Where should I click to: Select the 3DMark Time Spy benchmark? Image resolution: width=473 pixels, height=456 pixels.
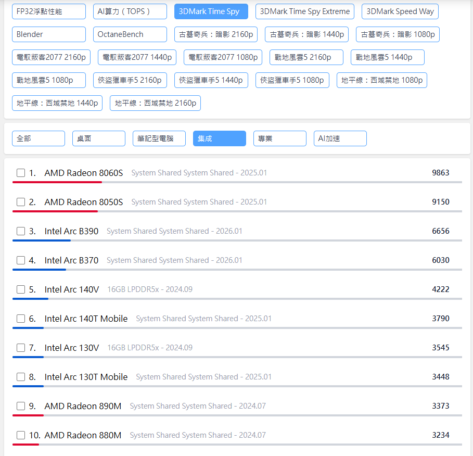click(211, 11)
